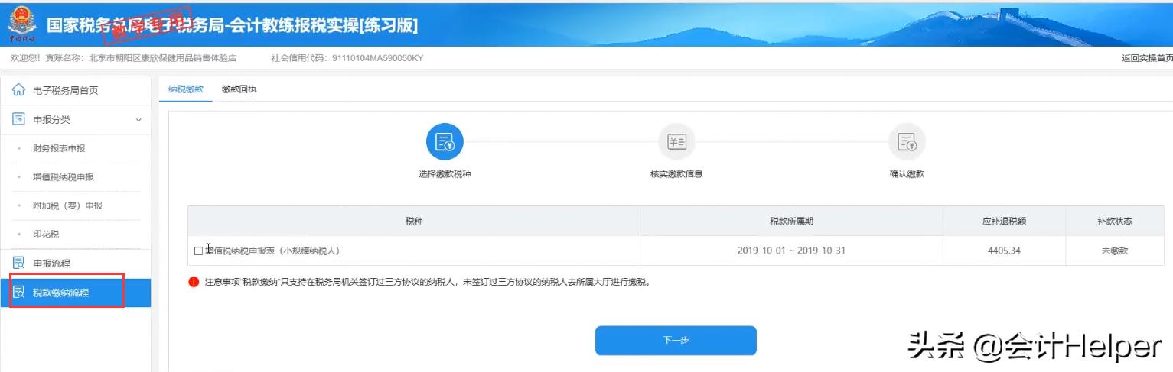Click the 申报分类 category icon

pyautogui.click(x=19, y=119)
